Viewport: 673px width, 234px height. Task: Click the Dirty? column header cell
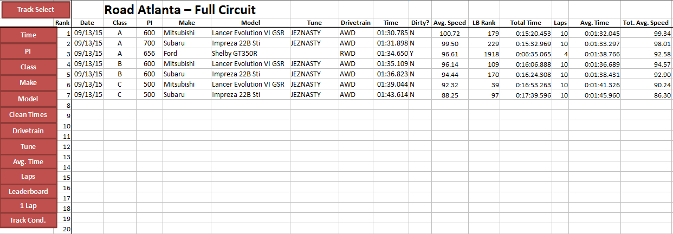coord(420,23)
